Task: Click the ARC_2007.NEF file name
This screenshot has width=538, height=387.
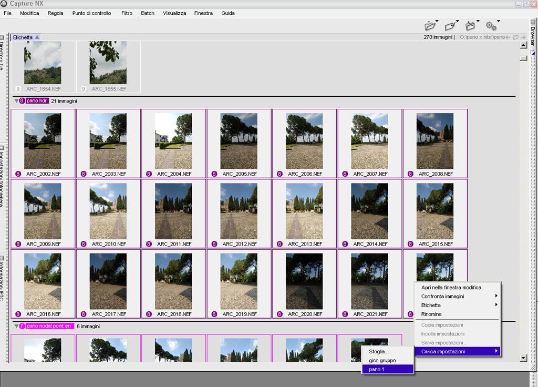Action: point(370,174)
